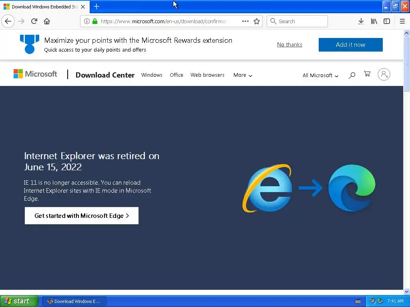Click the green secure connection padlock
The image size is (410, 307).
tap(95, 21)
